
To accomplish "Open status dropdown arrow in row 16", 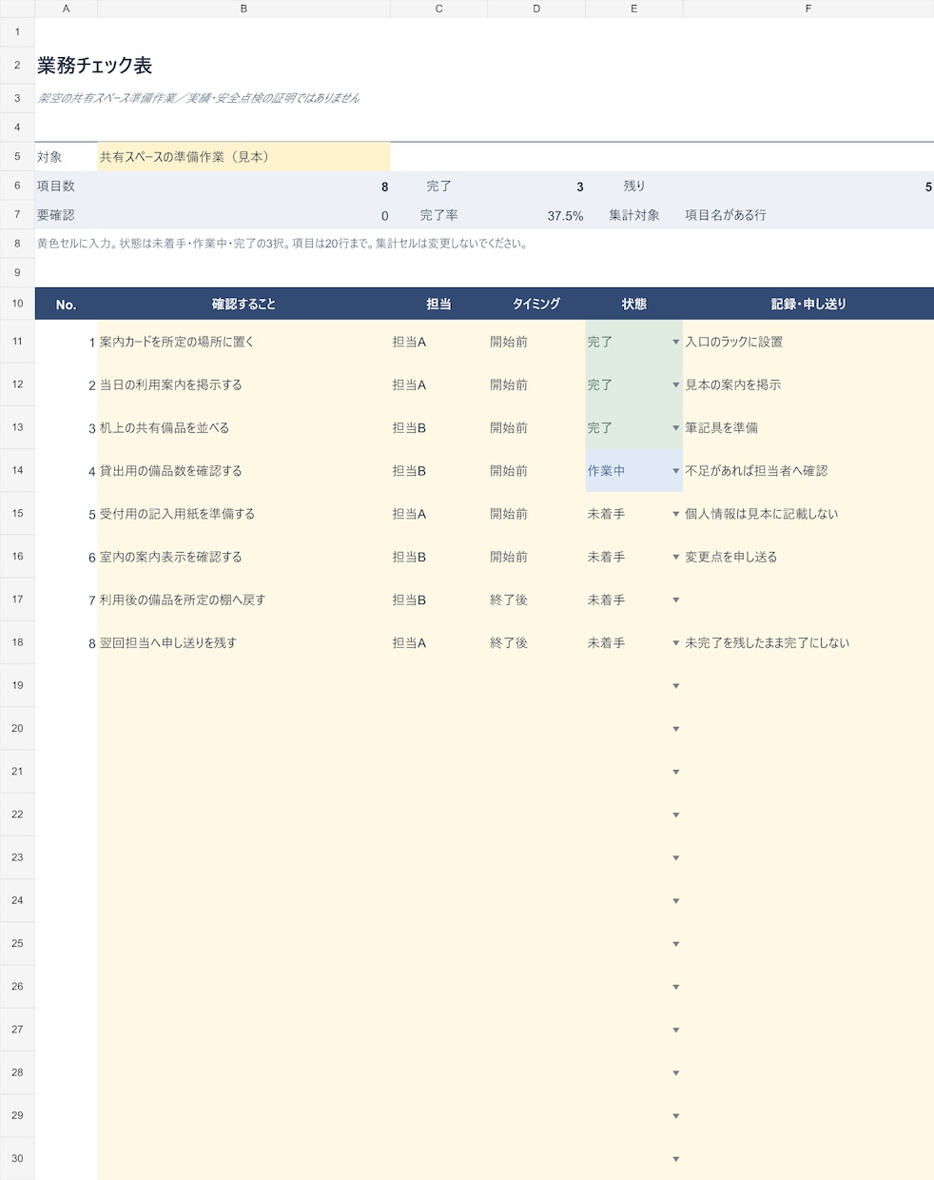I will (x=676, y=557).
